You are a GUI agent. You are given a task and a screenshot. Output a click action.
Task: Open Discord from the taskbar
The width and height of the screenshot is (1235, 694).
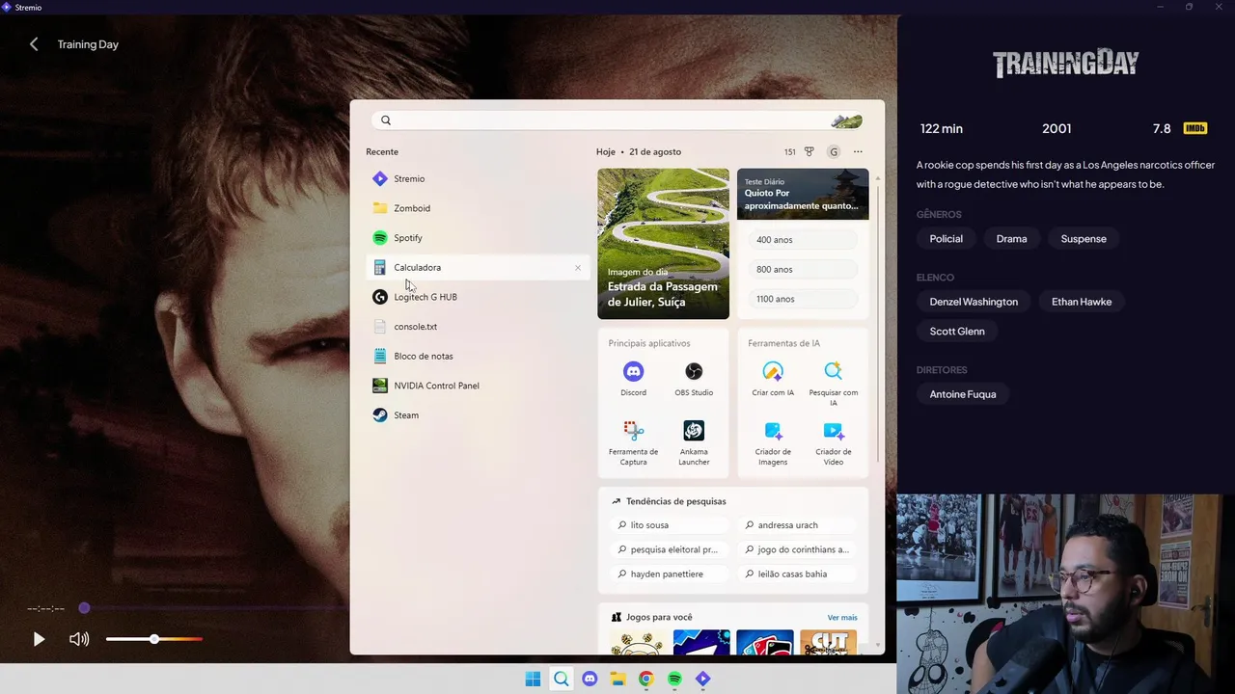(590, 679)
